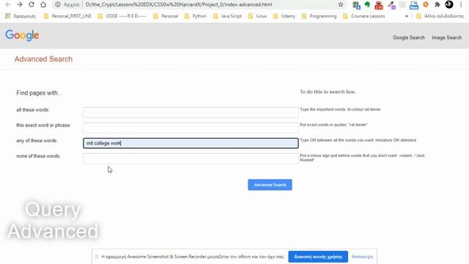Open the grey grid extension icon

(x=402, y=4)
